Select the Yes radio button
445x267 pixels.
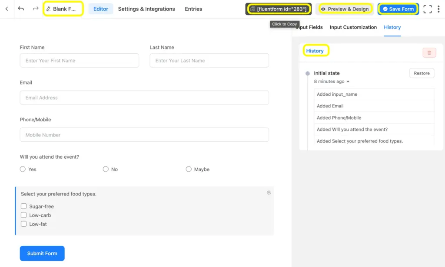pyautogui.click(x=22, y=169)
